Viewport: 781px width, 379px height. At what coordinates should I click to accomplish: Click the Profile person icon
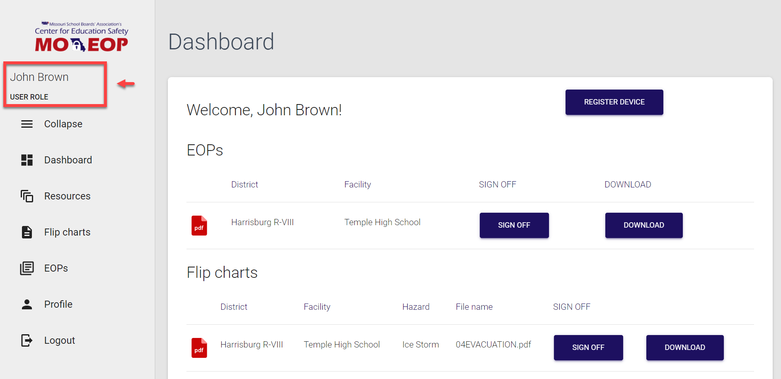tap(27, 304)
